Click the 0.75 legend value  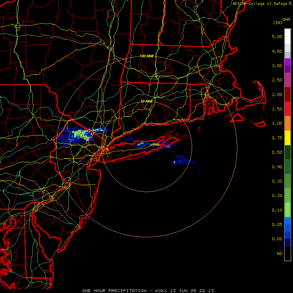click(277, 138)
